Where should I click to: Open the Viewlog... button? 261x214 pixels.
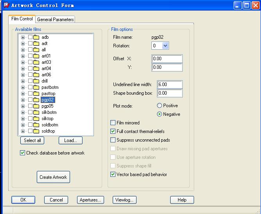(x=124, y=200)
